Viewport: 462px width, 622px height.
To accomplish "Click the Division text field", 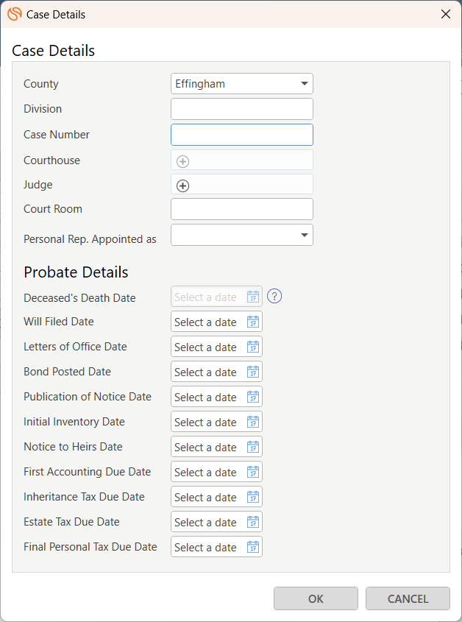I will 242,109.
